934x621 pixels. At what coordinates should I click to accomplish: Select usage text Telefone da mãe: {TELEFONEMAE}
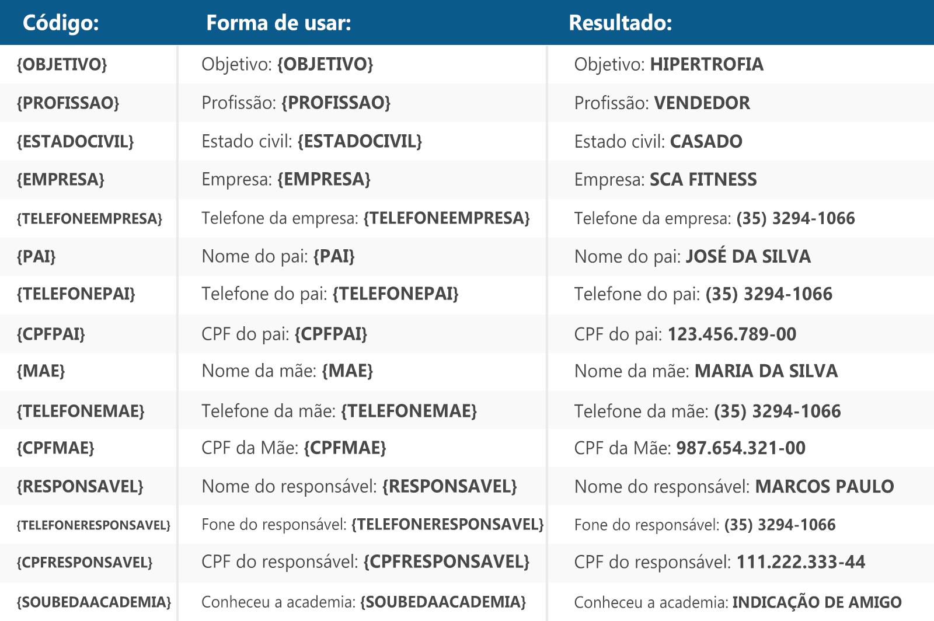[339, 411]
